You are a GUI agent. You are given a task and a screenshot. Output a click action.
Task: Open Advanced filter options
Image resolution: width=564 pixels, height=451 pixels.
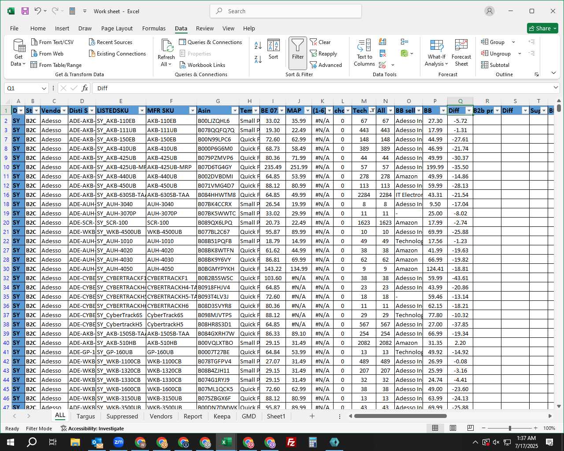click(326, 65)
